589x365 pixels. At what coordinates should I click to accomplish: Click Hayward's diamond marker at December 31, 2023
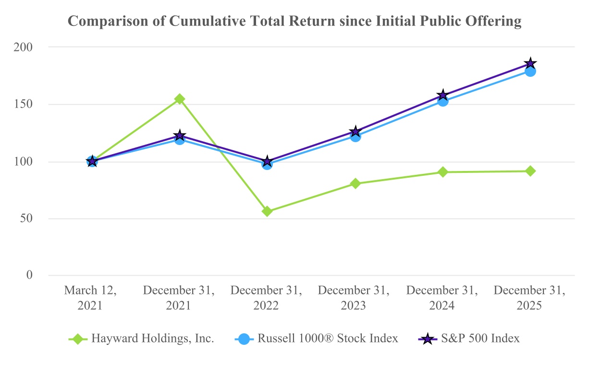click(x=356, y=183)
